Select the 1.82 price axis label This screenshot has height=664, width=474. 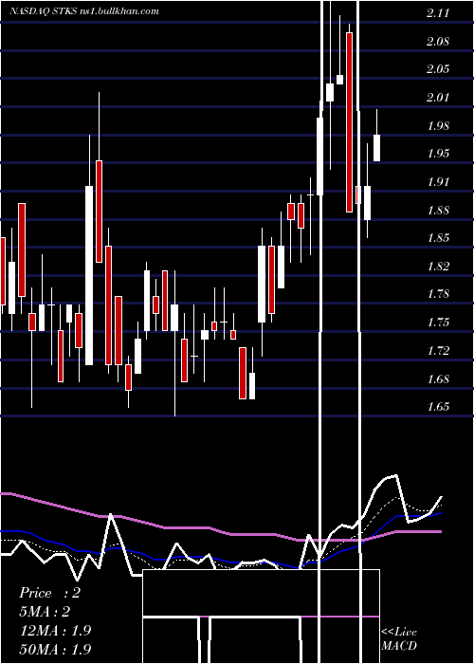(438, 266)
